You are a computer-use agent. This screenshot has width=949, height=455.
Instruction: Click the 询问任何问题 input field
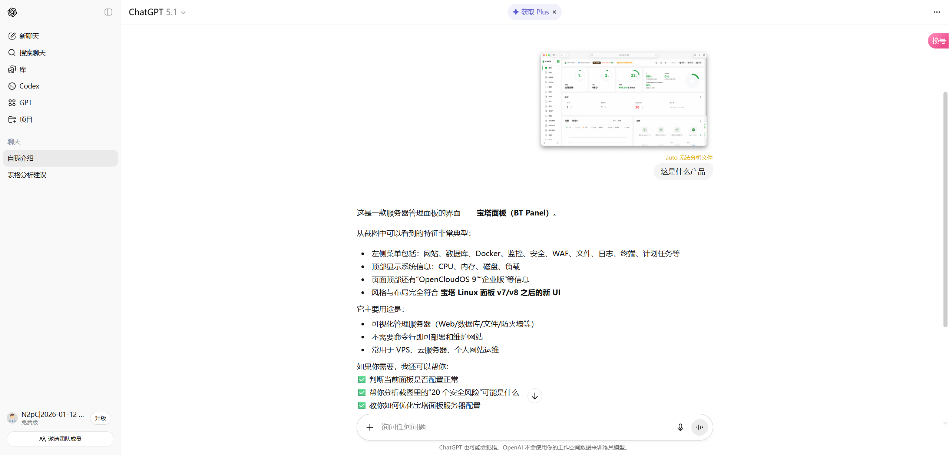[482, 427]
